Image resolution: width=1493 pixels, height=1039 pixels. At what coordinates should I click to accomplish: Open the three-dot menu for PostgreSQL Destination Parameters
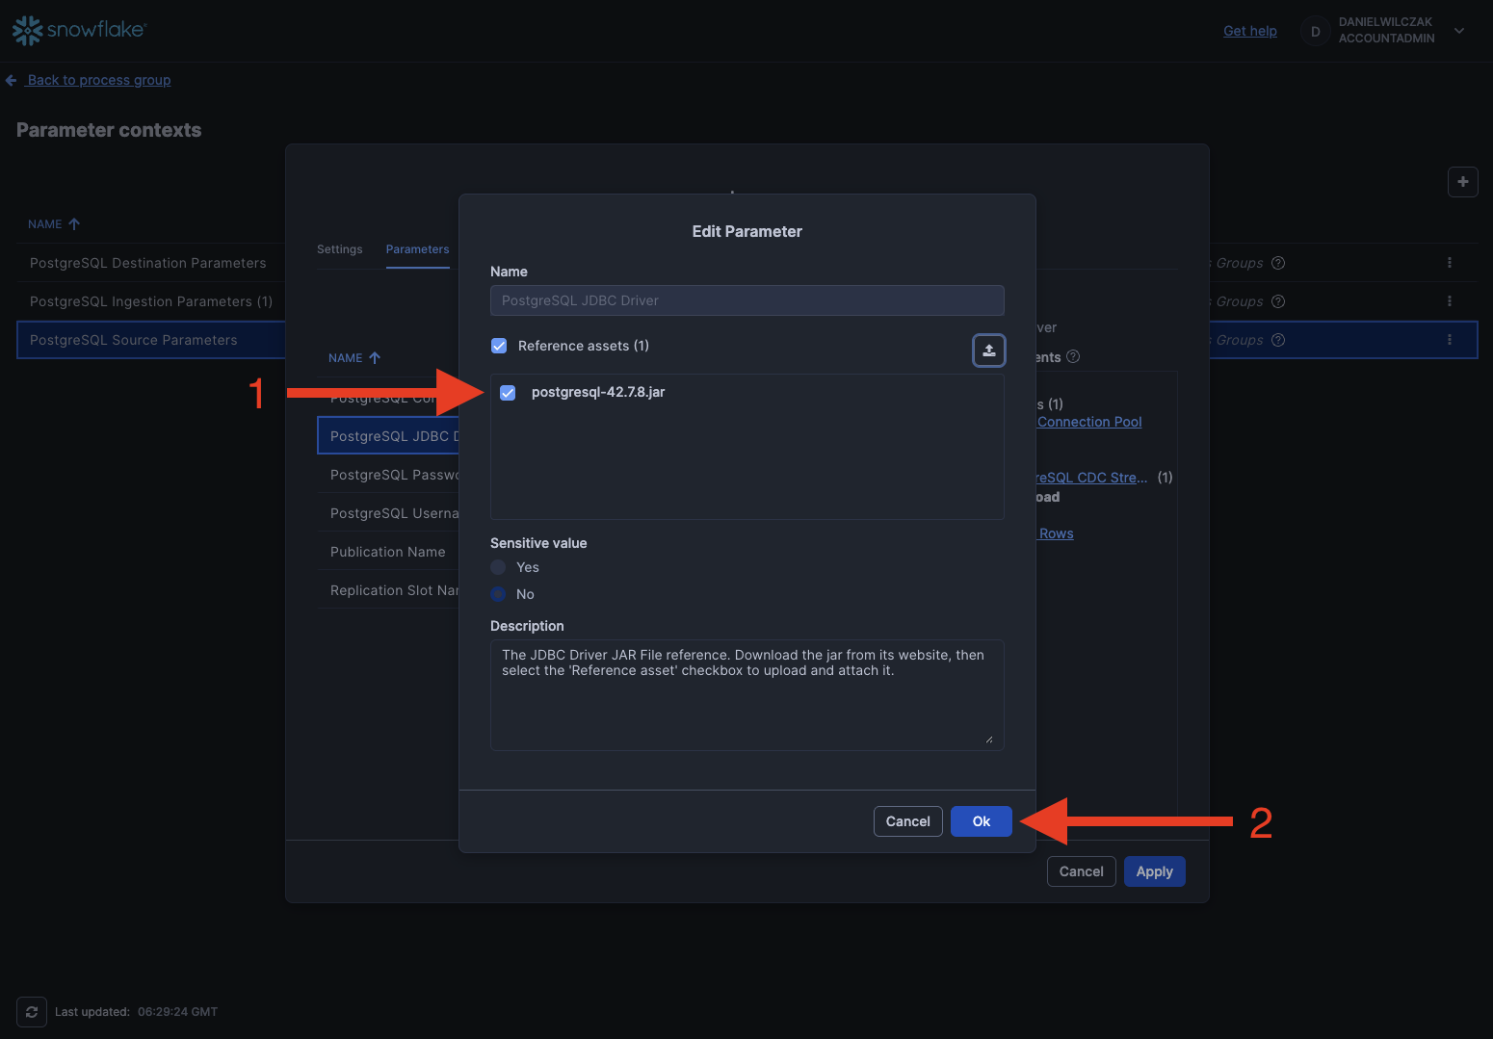[1449, 263]
